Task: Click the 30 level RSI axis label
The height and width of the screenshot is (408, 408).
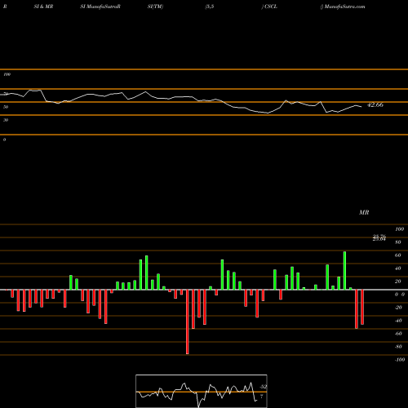Action: point(6,120)
